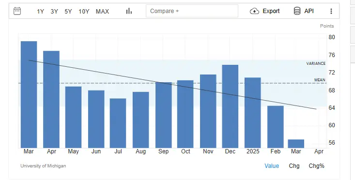Click the last March bar near 57
Image resolution: width=355 pixels, height=180 pixels.
pyautogui.click(x=296, y=144)
